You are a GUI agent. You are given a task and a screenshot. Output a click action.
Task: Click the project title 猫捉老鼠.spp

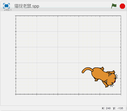point(27,6)
